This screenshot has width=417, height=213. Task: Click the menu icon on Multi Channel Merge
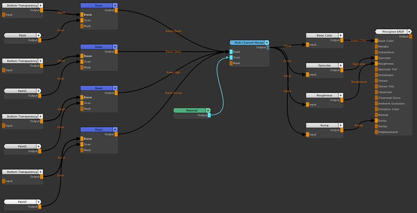coord(267,43)
